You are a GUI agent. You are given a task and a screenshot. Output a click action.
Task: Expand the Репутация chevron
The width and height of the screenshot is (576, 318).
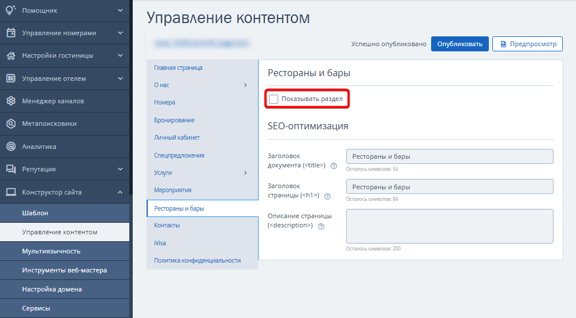point(120,169)
